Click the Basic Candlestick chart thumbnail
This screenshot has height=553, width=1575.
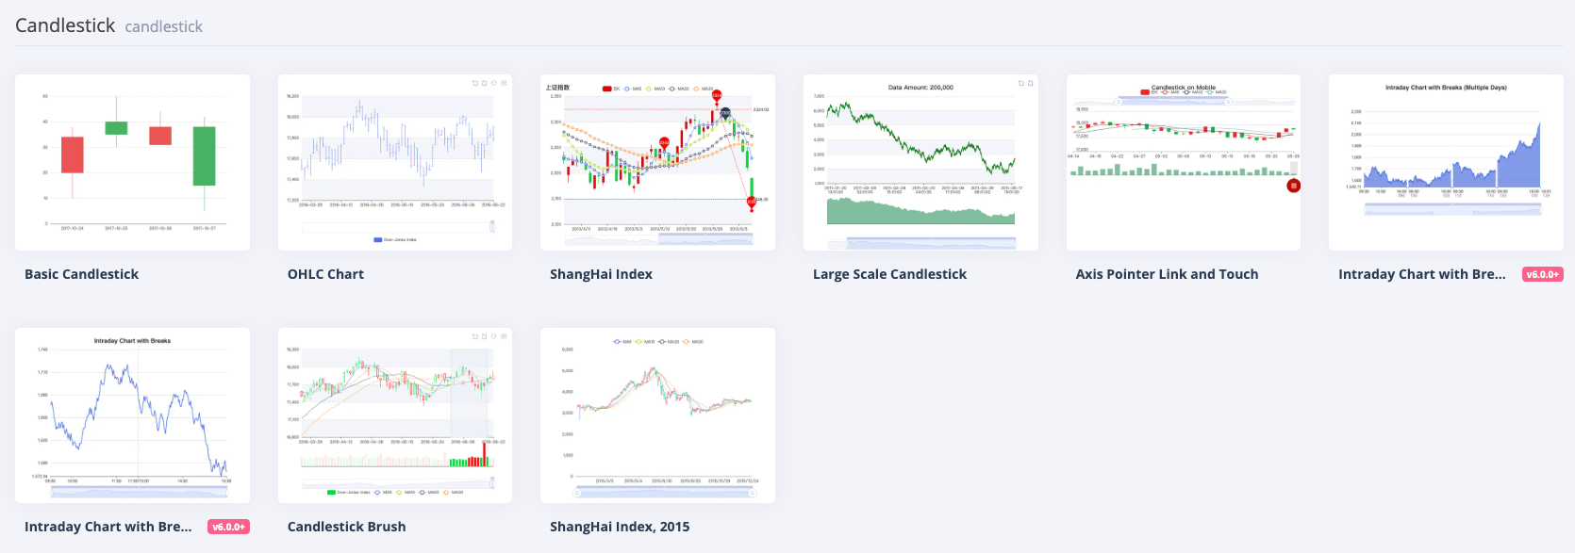click(x=132, y=162)
